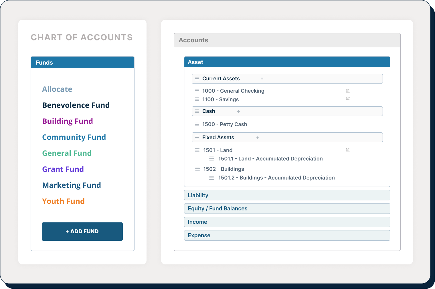Select the Grant Fund
Image resolution: width=435 pixels, height=289 pixels.
pyautogui.click(x=63, y=169)
